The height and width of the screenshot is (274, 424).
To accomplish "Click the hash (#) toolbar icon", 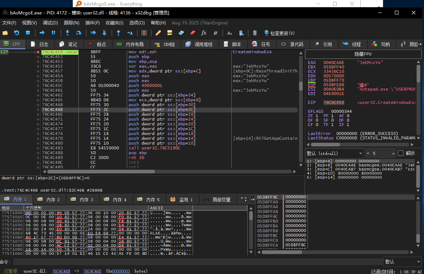I will pyautogui.click(x=216, y=33).
